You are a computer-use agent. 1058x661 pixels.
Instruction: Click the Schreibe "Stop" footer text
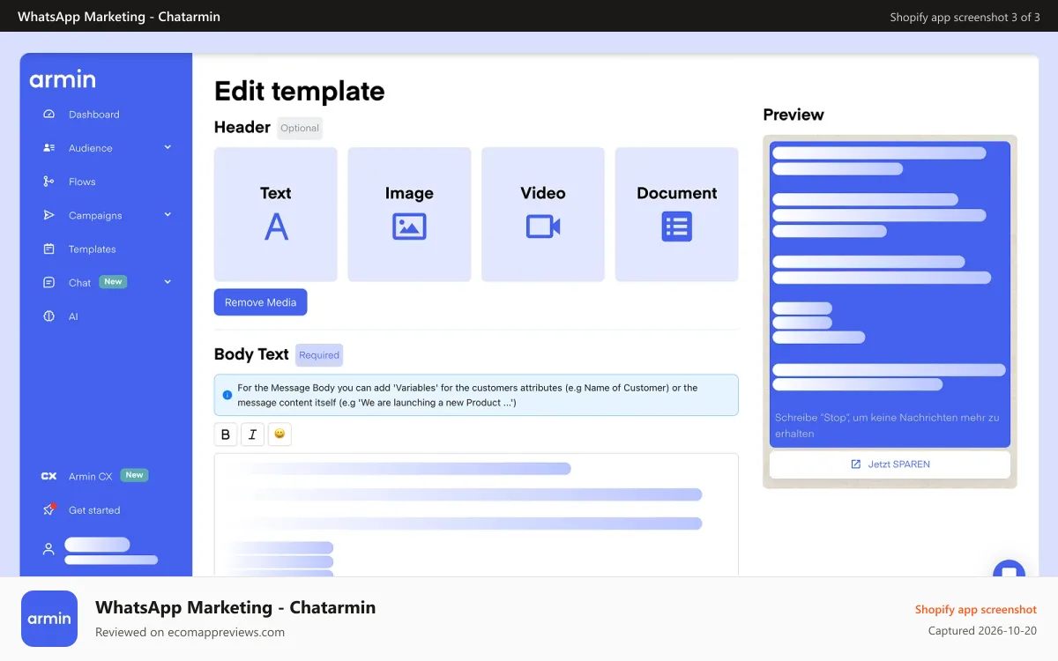coord(887,426)
